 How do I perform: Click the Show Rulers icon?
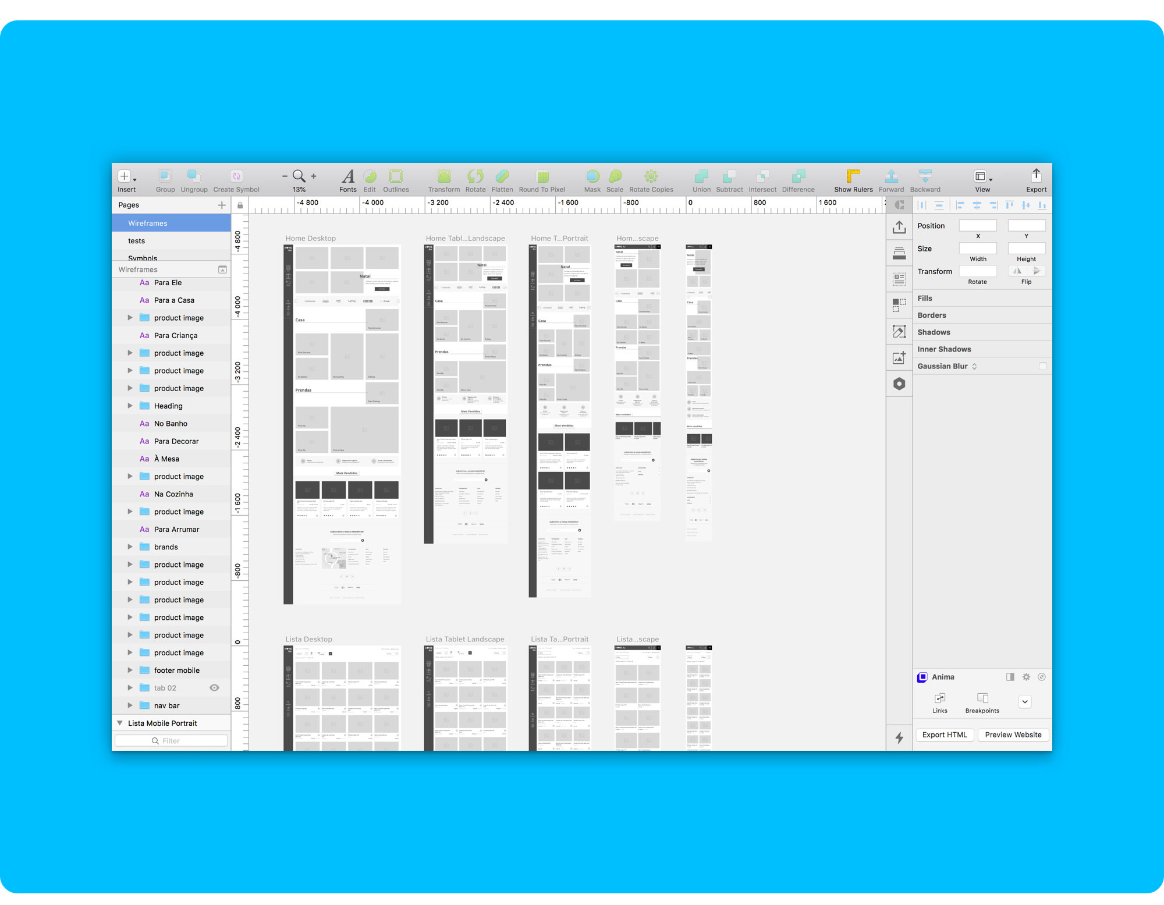(853, 176)
